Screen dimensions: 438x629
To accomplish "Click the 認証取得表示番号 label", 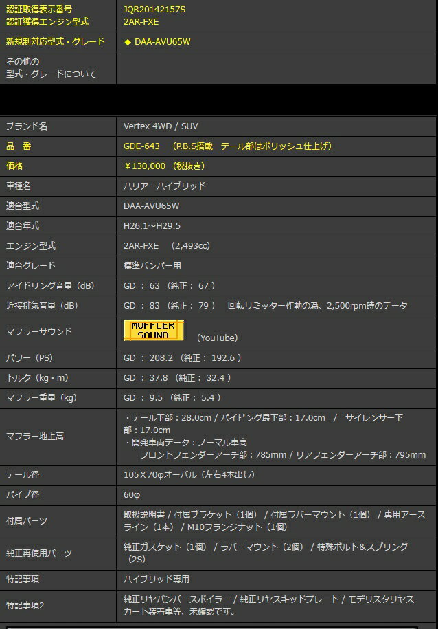I will point(39,9).
